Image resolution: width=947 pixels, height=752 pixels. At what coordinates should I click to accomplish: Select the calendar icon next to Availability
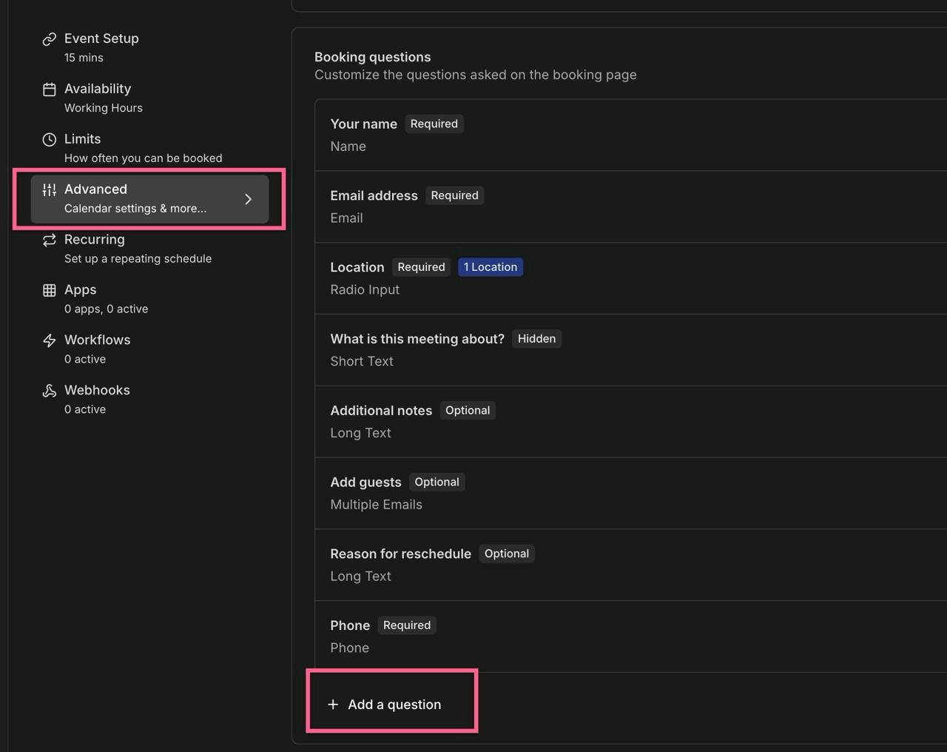tap(49, 89)
